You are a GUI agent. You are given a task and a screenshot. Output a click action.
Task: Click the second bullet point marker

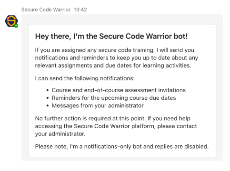point(48,98)
